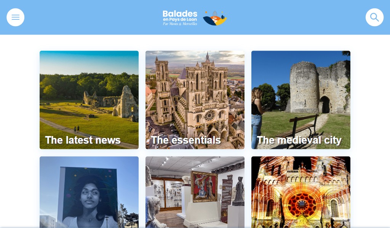Click the Balades en Pays de Laon logo text
Image resolution: width=390 pixels, height=228 pixels.
(180, 16)
